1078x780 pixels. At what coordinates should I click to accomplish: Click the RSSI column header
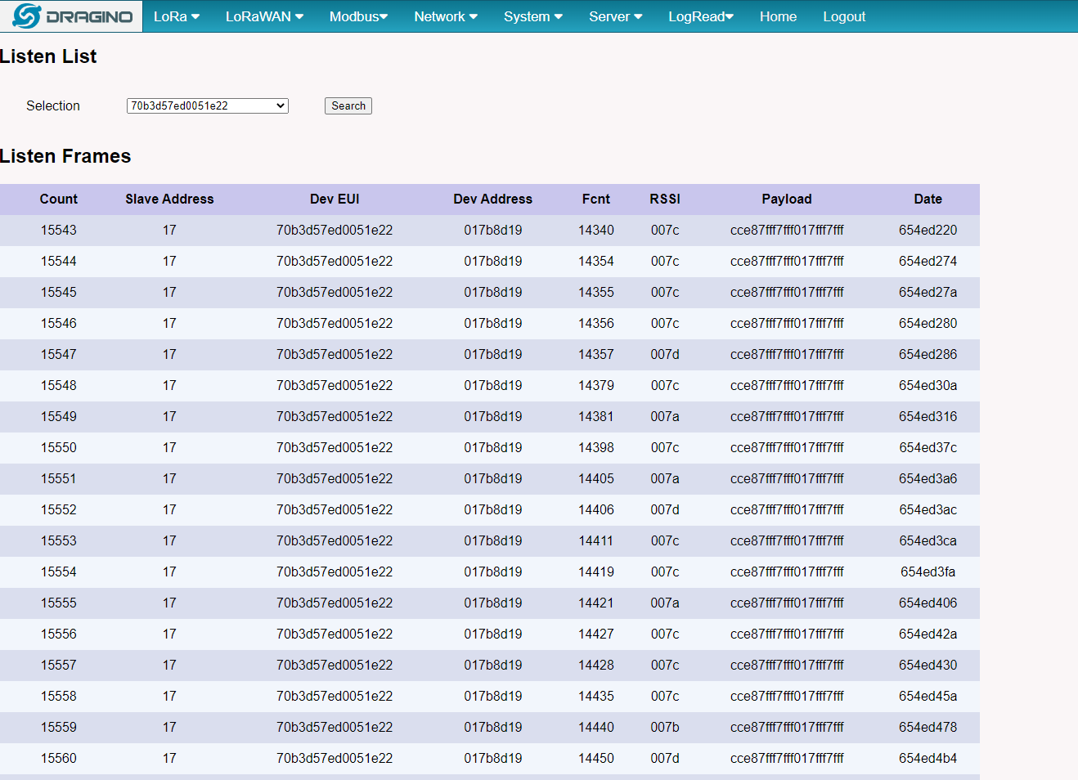665,199
